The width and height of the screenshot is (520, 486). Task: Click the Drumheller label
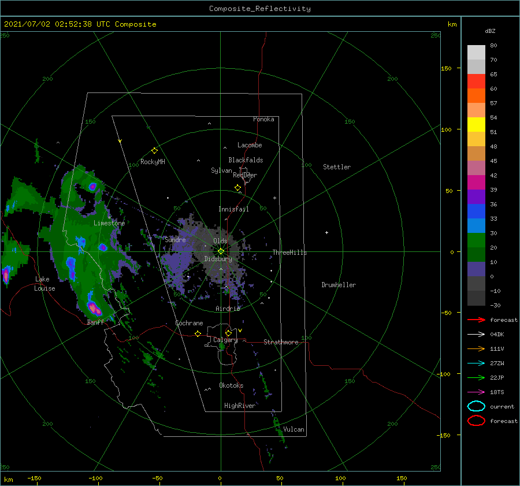pos(339,285)
